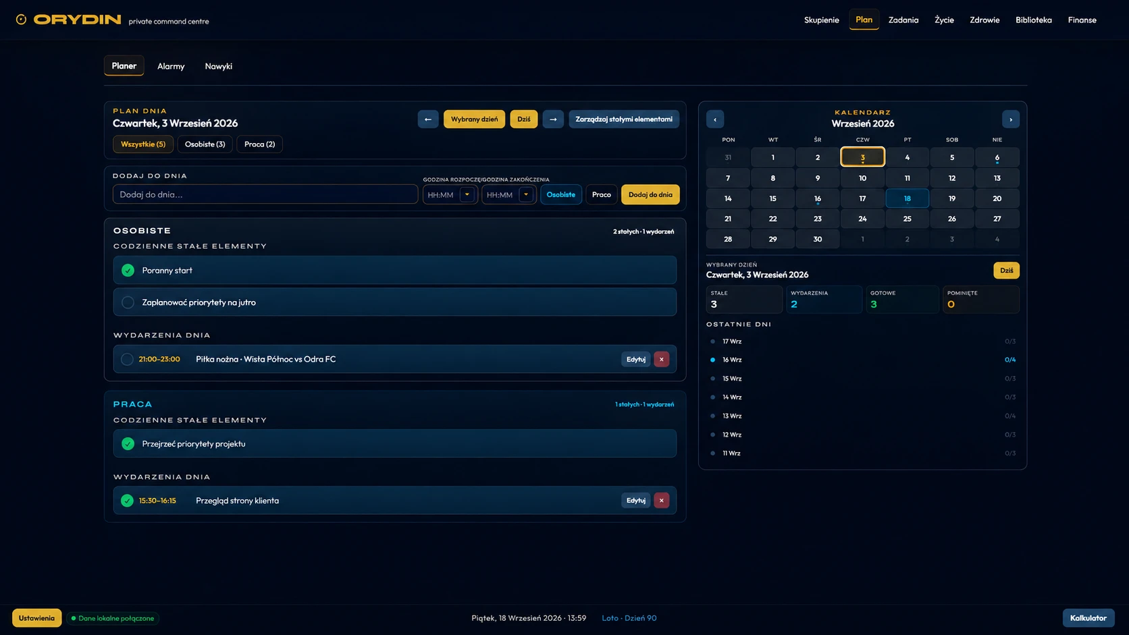Open the Zadania section

tap(903, 20)
